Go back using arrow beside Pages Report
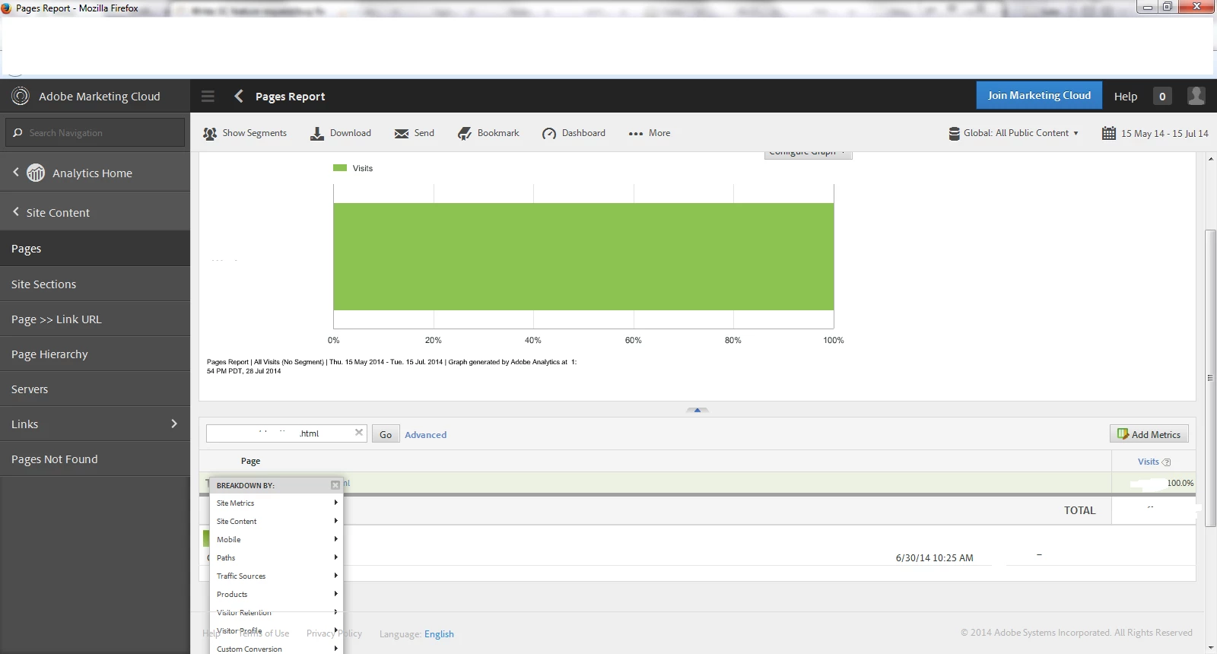Screen dimensions: 1217x654 pos(239,96)
